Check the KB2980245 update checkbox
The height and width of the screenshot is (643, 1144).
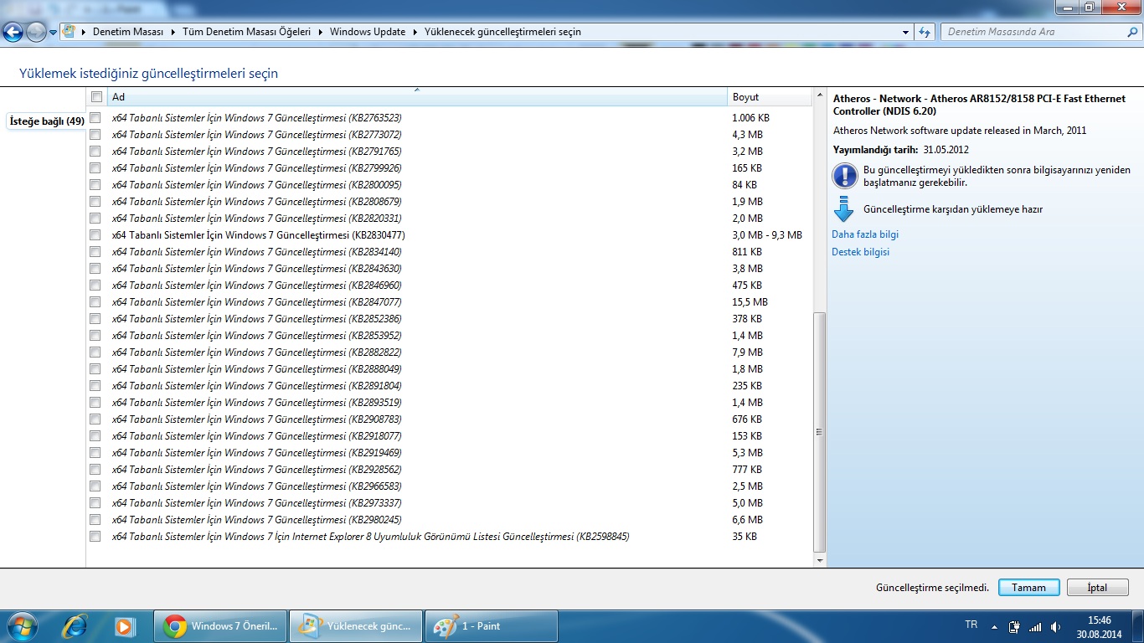pyautogui.click(x=95, y=519)
